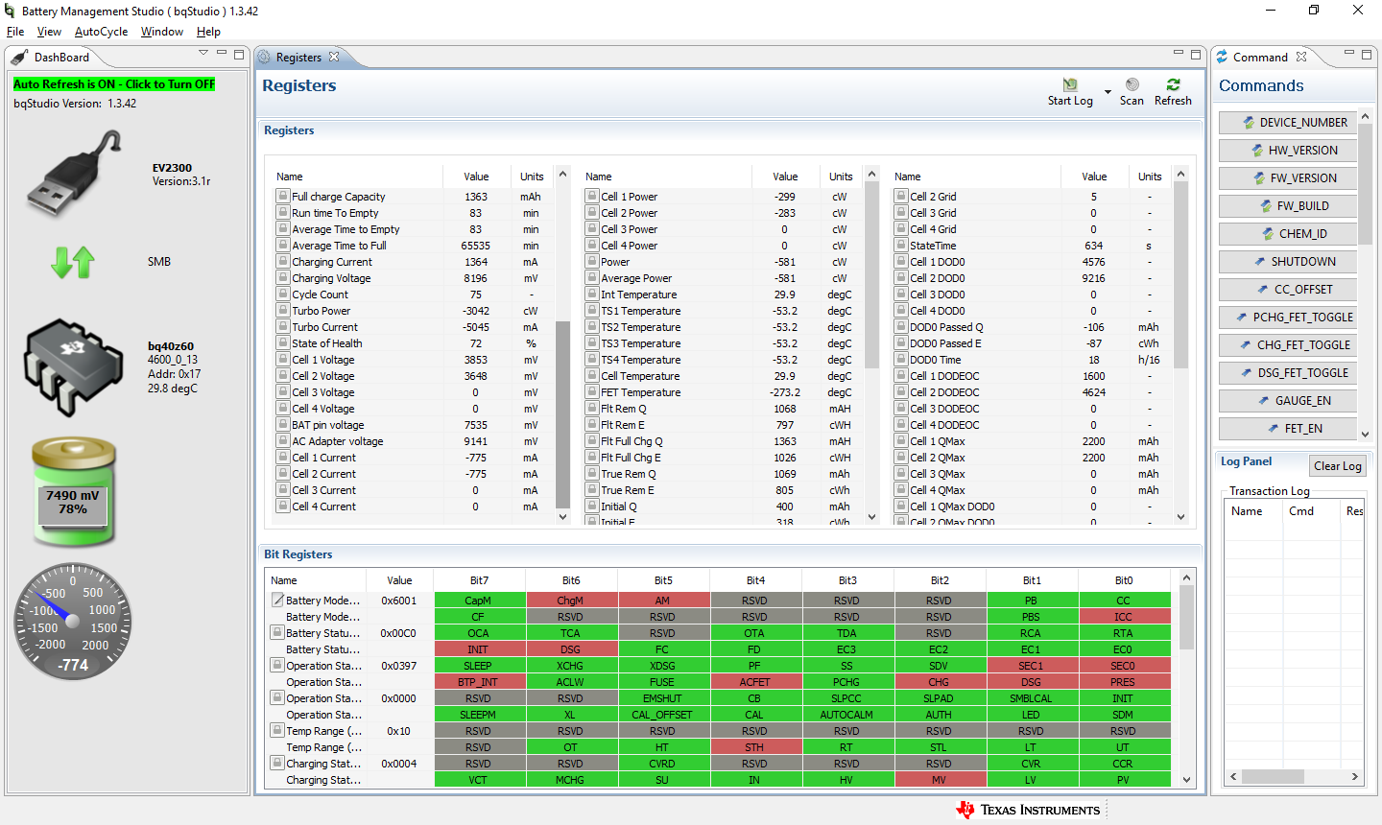Screen dimensions: 1382x825
Task: Click the edit icon beside Battery Mode 0x6001
Action: coord(277,600)
